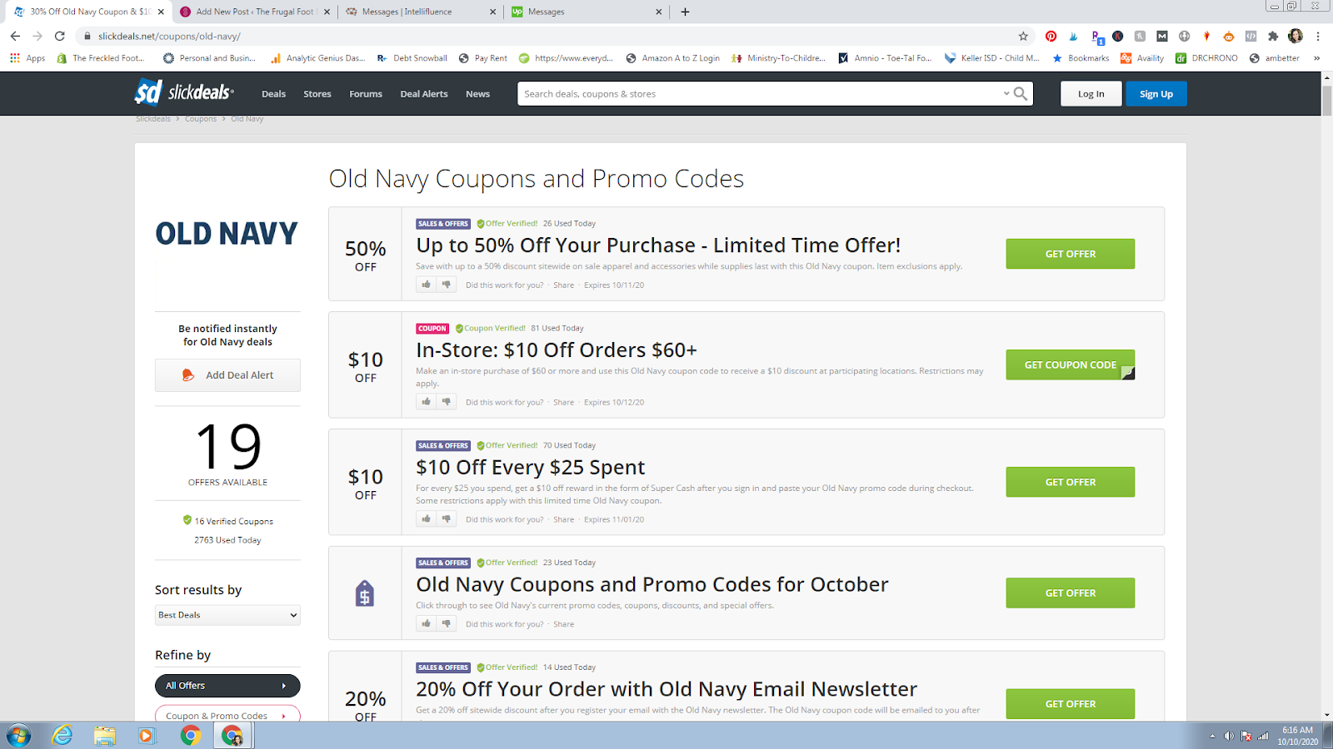This screenshot has width=1333, height=749.
Task: Expand the Coupon & Promo Codes filter
Action: point(227,715)
